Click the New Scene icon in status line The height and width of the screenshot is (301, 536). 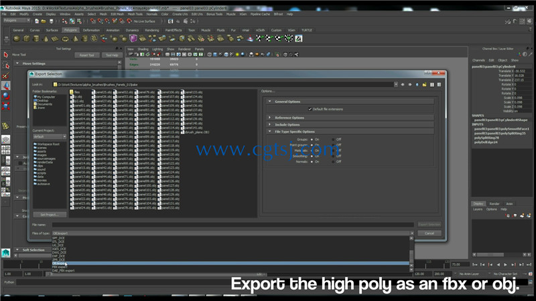(x=37, y=21)
